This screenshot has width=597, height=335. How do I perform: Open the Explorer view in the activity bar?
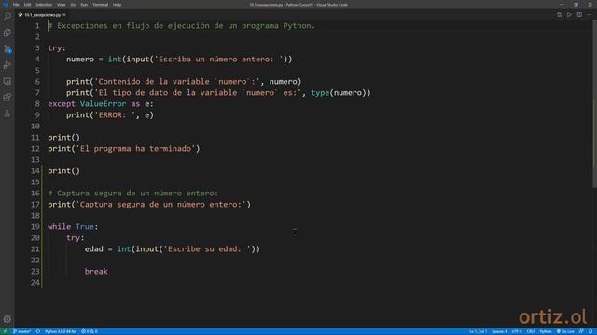[x=7, y=33]
